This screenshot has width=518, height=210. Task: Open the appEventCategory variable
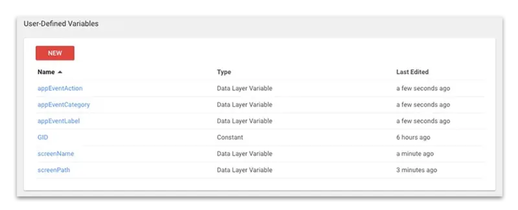(64, 105)
